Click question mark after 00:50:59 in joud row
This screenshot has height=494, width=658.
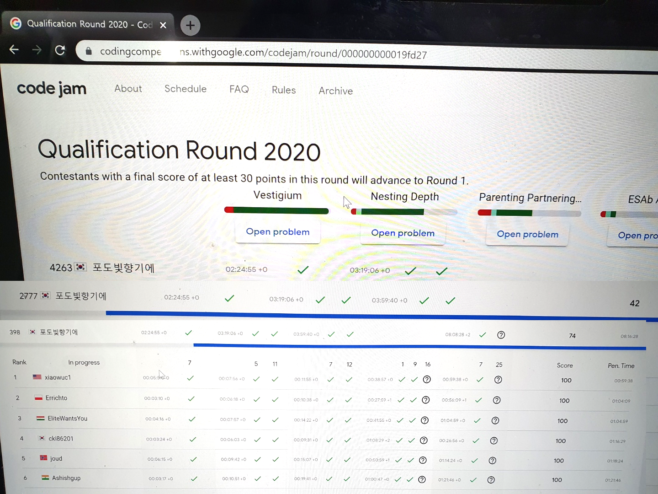pos(423,460)
